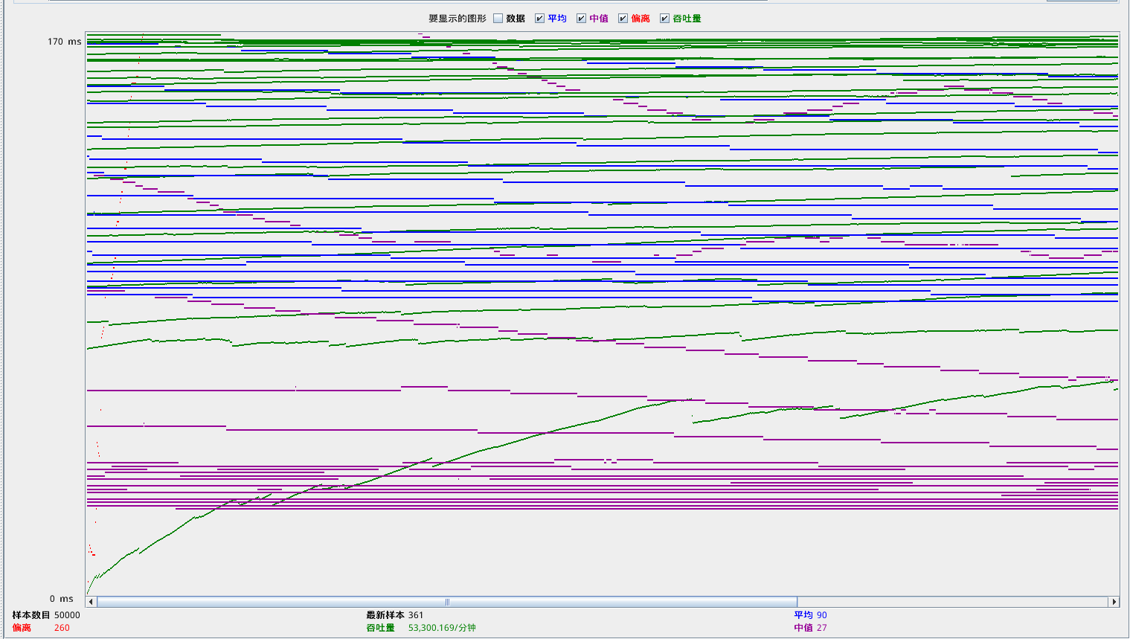Click the 样本数目 50000 sample count text
This screenshot has height=639, width=1130.
46,615
